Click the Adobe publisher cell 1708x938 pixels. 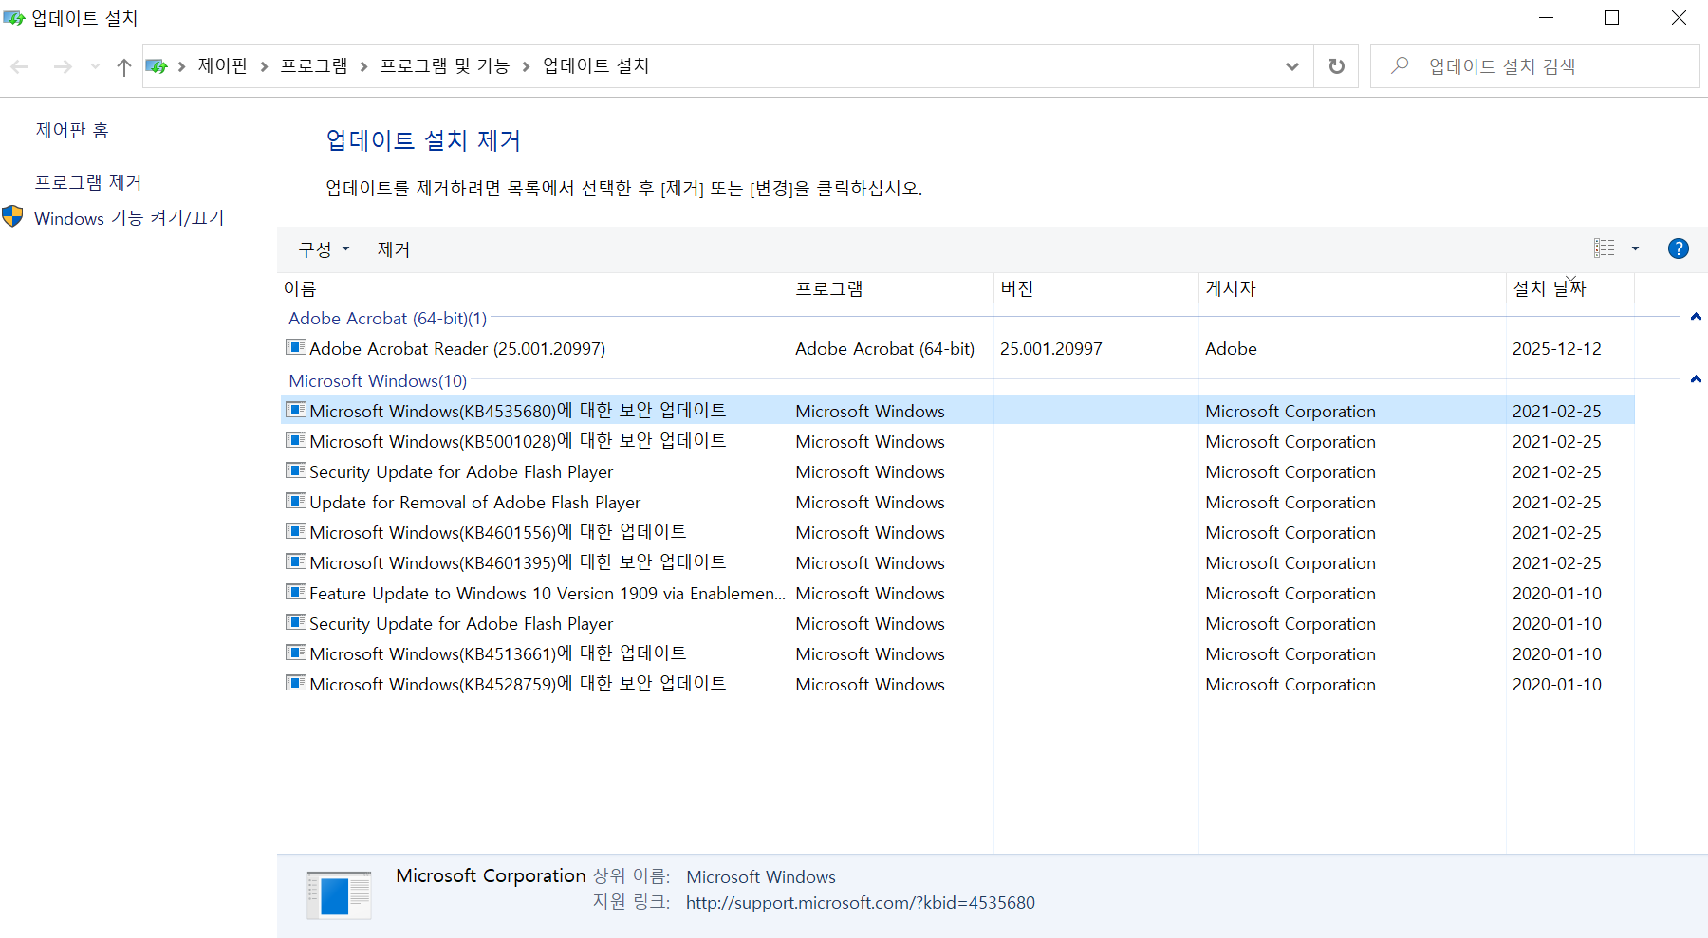point(1231,349)
